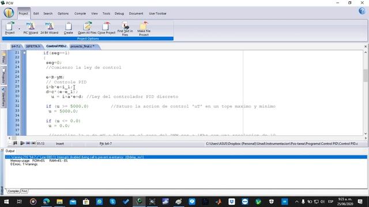Click the play macro arrow in status bar

22,143
